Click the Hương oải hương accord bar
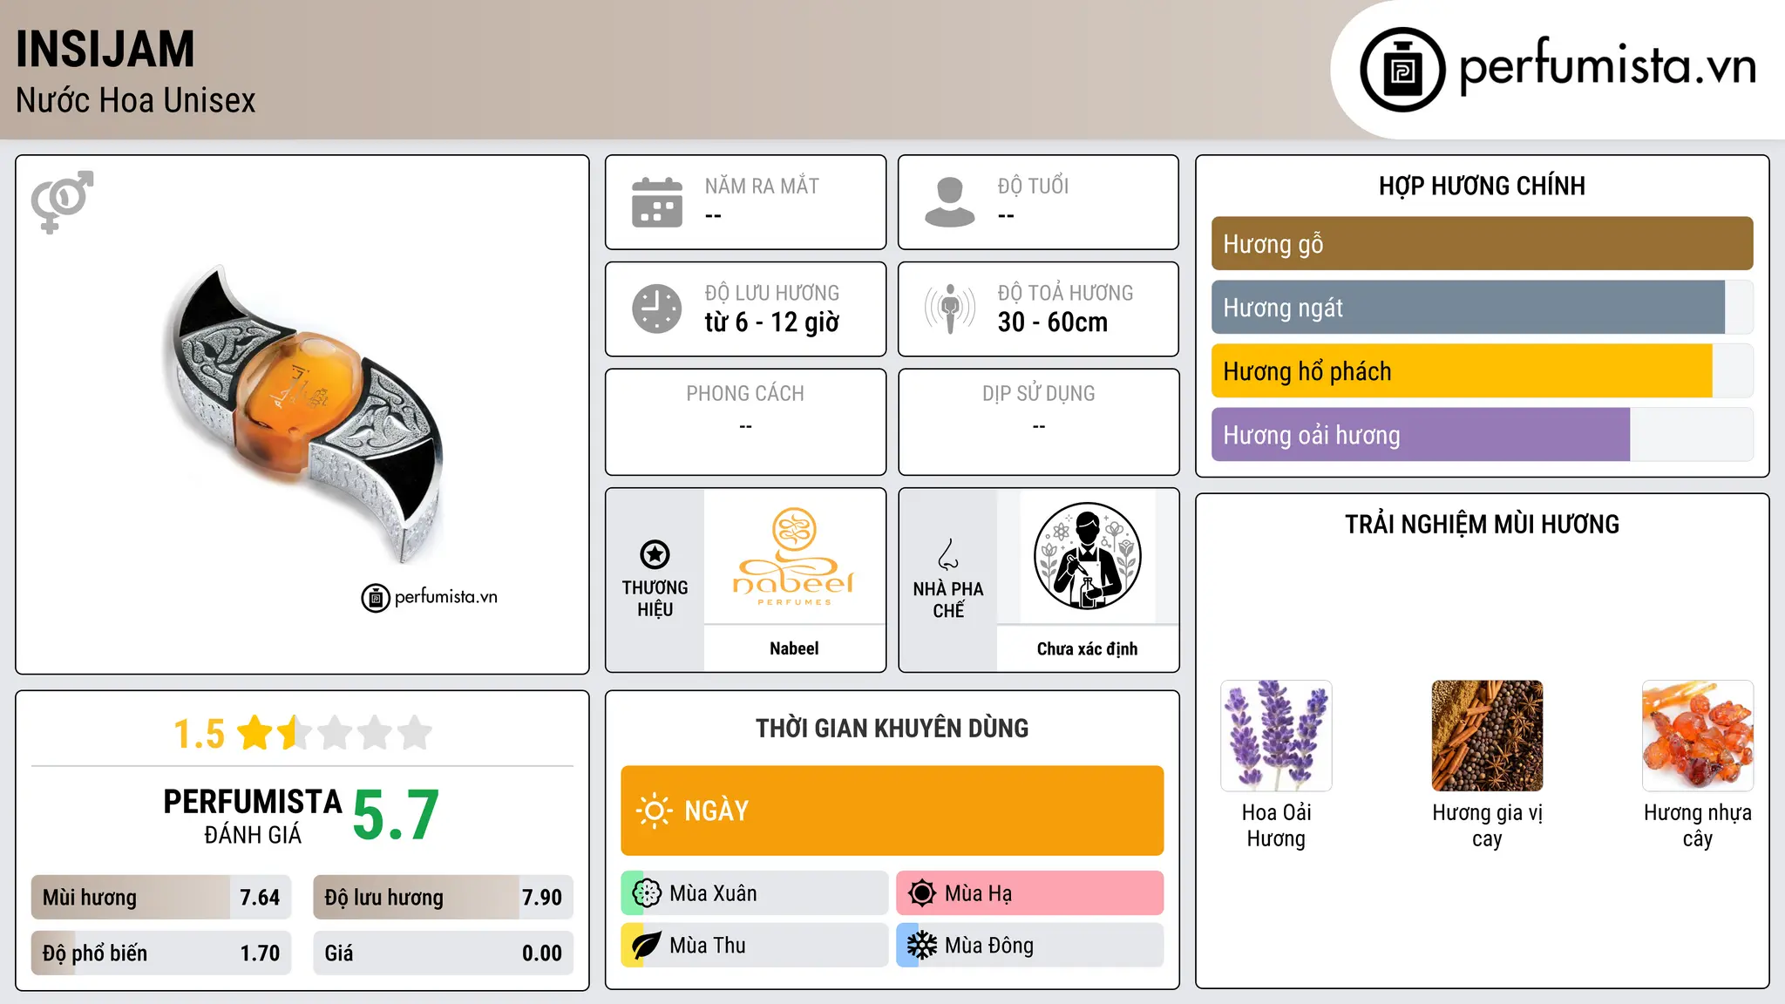This screenshot has height=1004, width=1785. 1483,435
